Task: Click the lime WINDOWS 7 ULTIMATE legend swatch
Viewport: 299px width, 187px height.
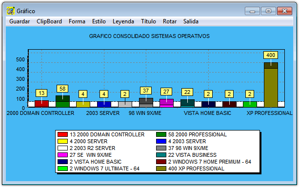Action: (x=62, y=168)
